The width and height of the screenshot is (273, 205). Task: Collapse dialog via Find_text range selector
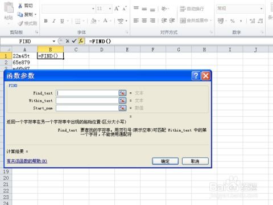[122, 93]
